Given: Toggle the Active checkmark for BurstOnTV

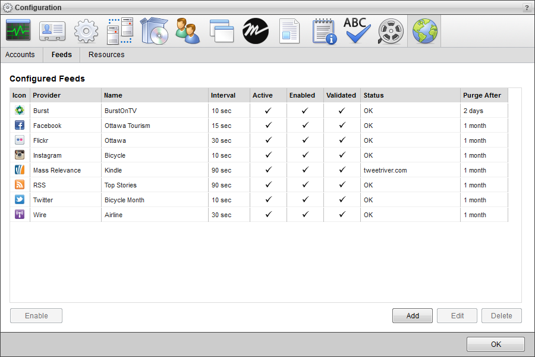Looking at the screenshot, I should [267, 110].
